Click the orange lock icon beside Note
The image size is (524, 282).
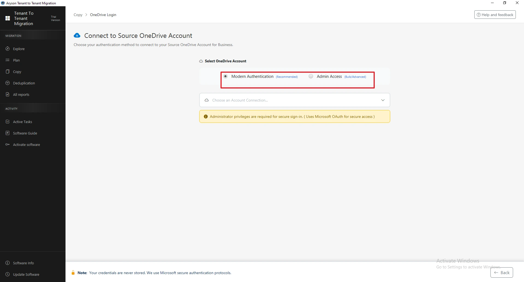pos(73,273)
